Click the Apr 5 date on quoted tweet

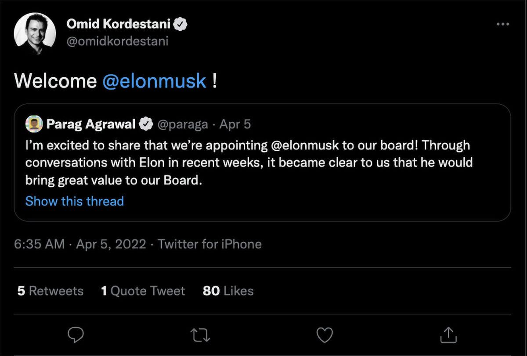click(235, 124)
